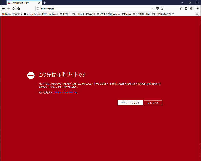
Task: Open マイアカウント | Wix bookmark
Action: pyautogui.click(x=141, y=14)
